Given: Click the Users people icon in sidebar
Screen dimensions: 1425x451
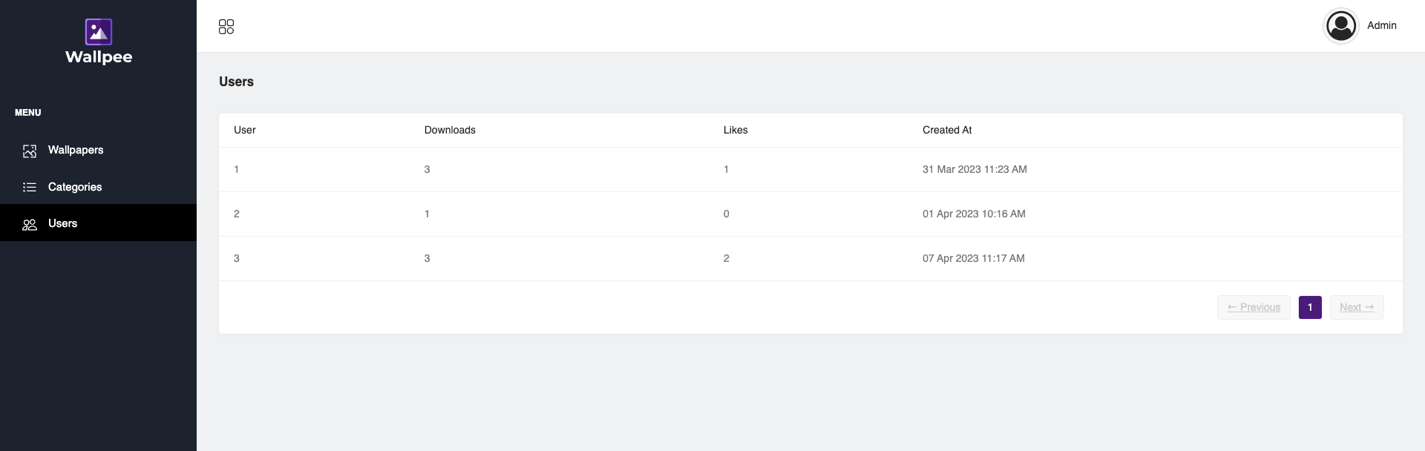Looking at the screenshot, I should click(x=30, y=224).
